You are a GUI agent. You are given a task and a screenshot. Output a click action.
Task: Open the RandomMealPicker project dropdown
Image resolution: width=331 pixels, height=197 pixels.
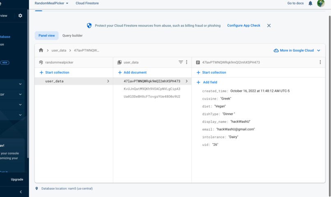51,3
